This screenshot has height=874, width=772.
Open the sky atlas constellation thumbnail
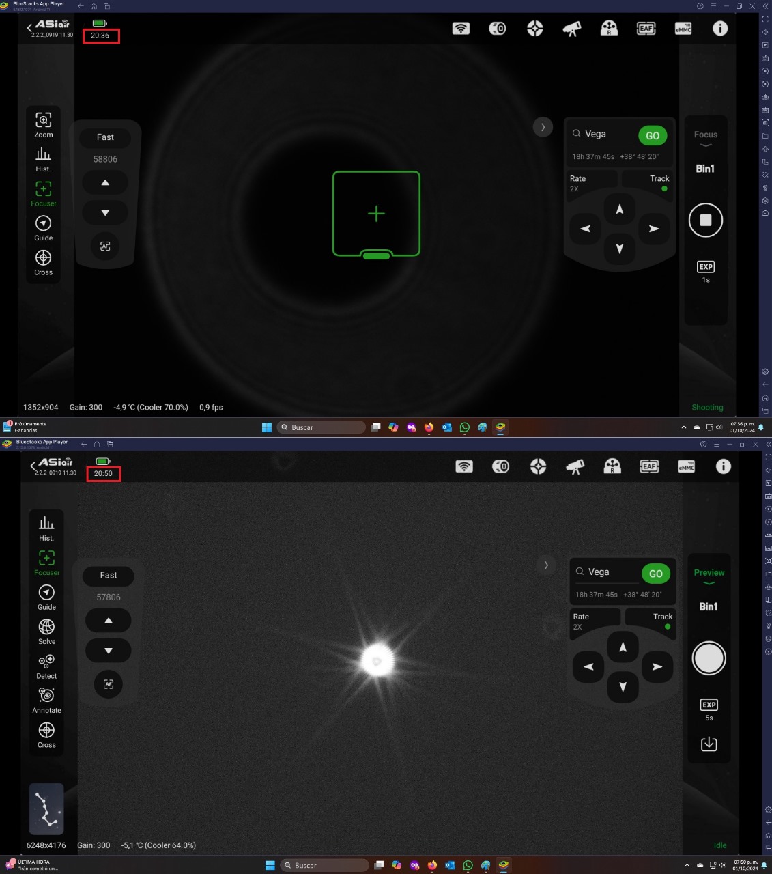pos(46,809)
